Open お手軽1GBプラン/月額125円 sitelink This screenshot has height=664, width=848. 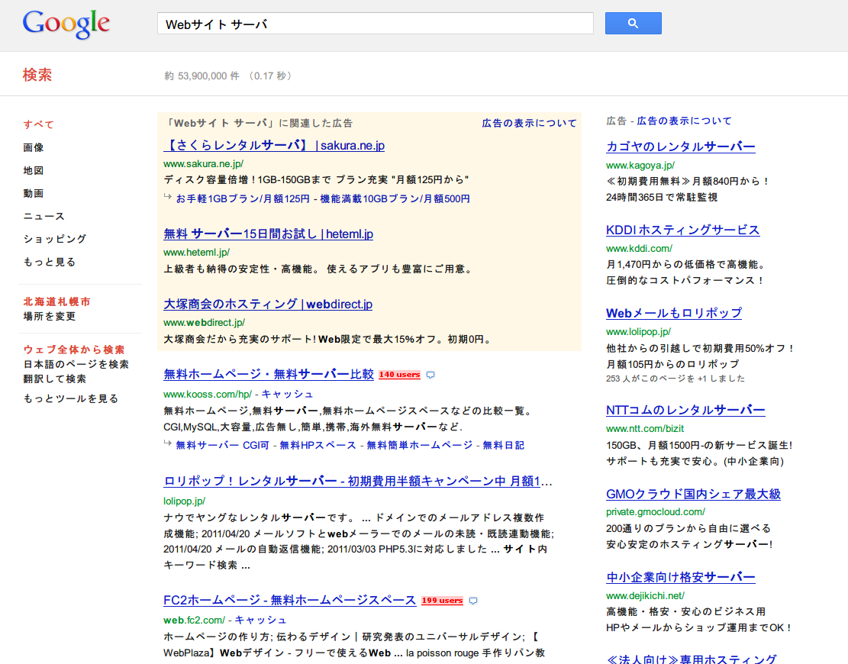243,199
